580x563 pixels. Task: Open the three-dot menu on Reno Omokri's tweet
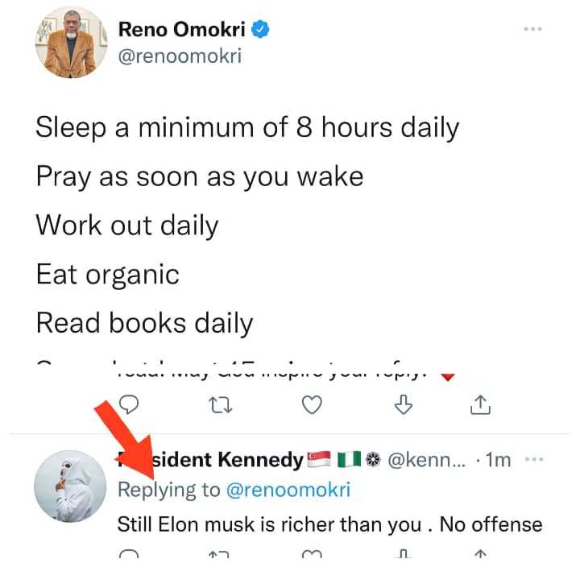click(532, 30)
